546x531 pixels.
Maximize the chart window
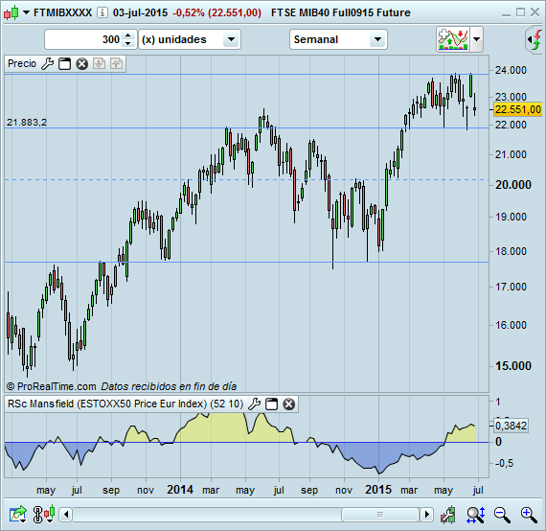tap(520, 12)
